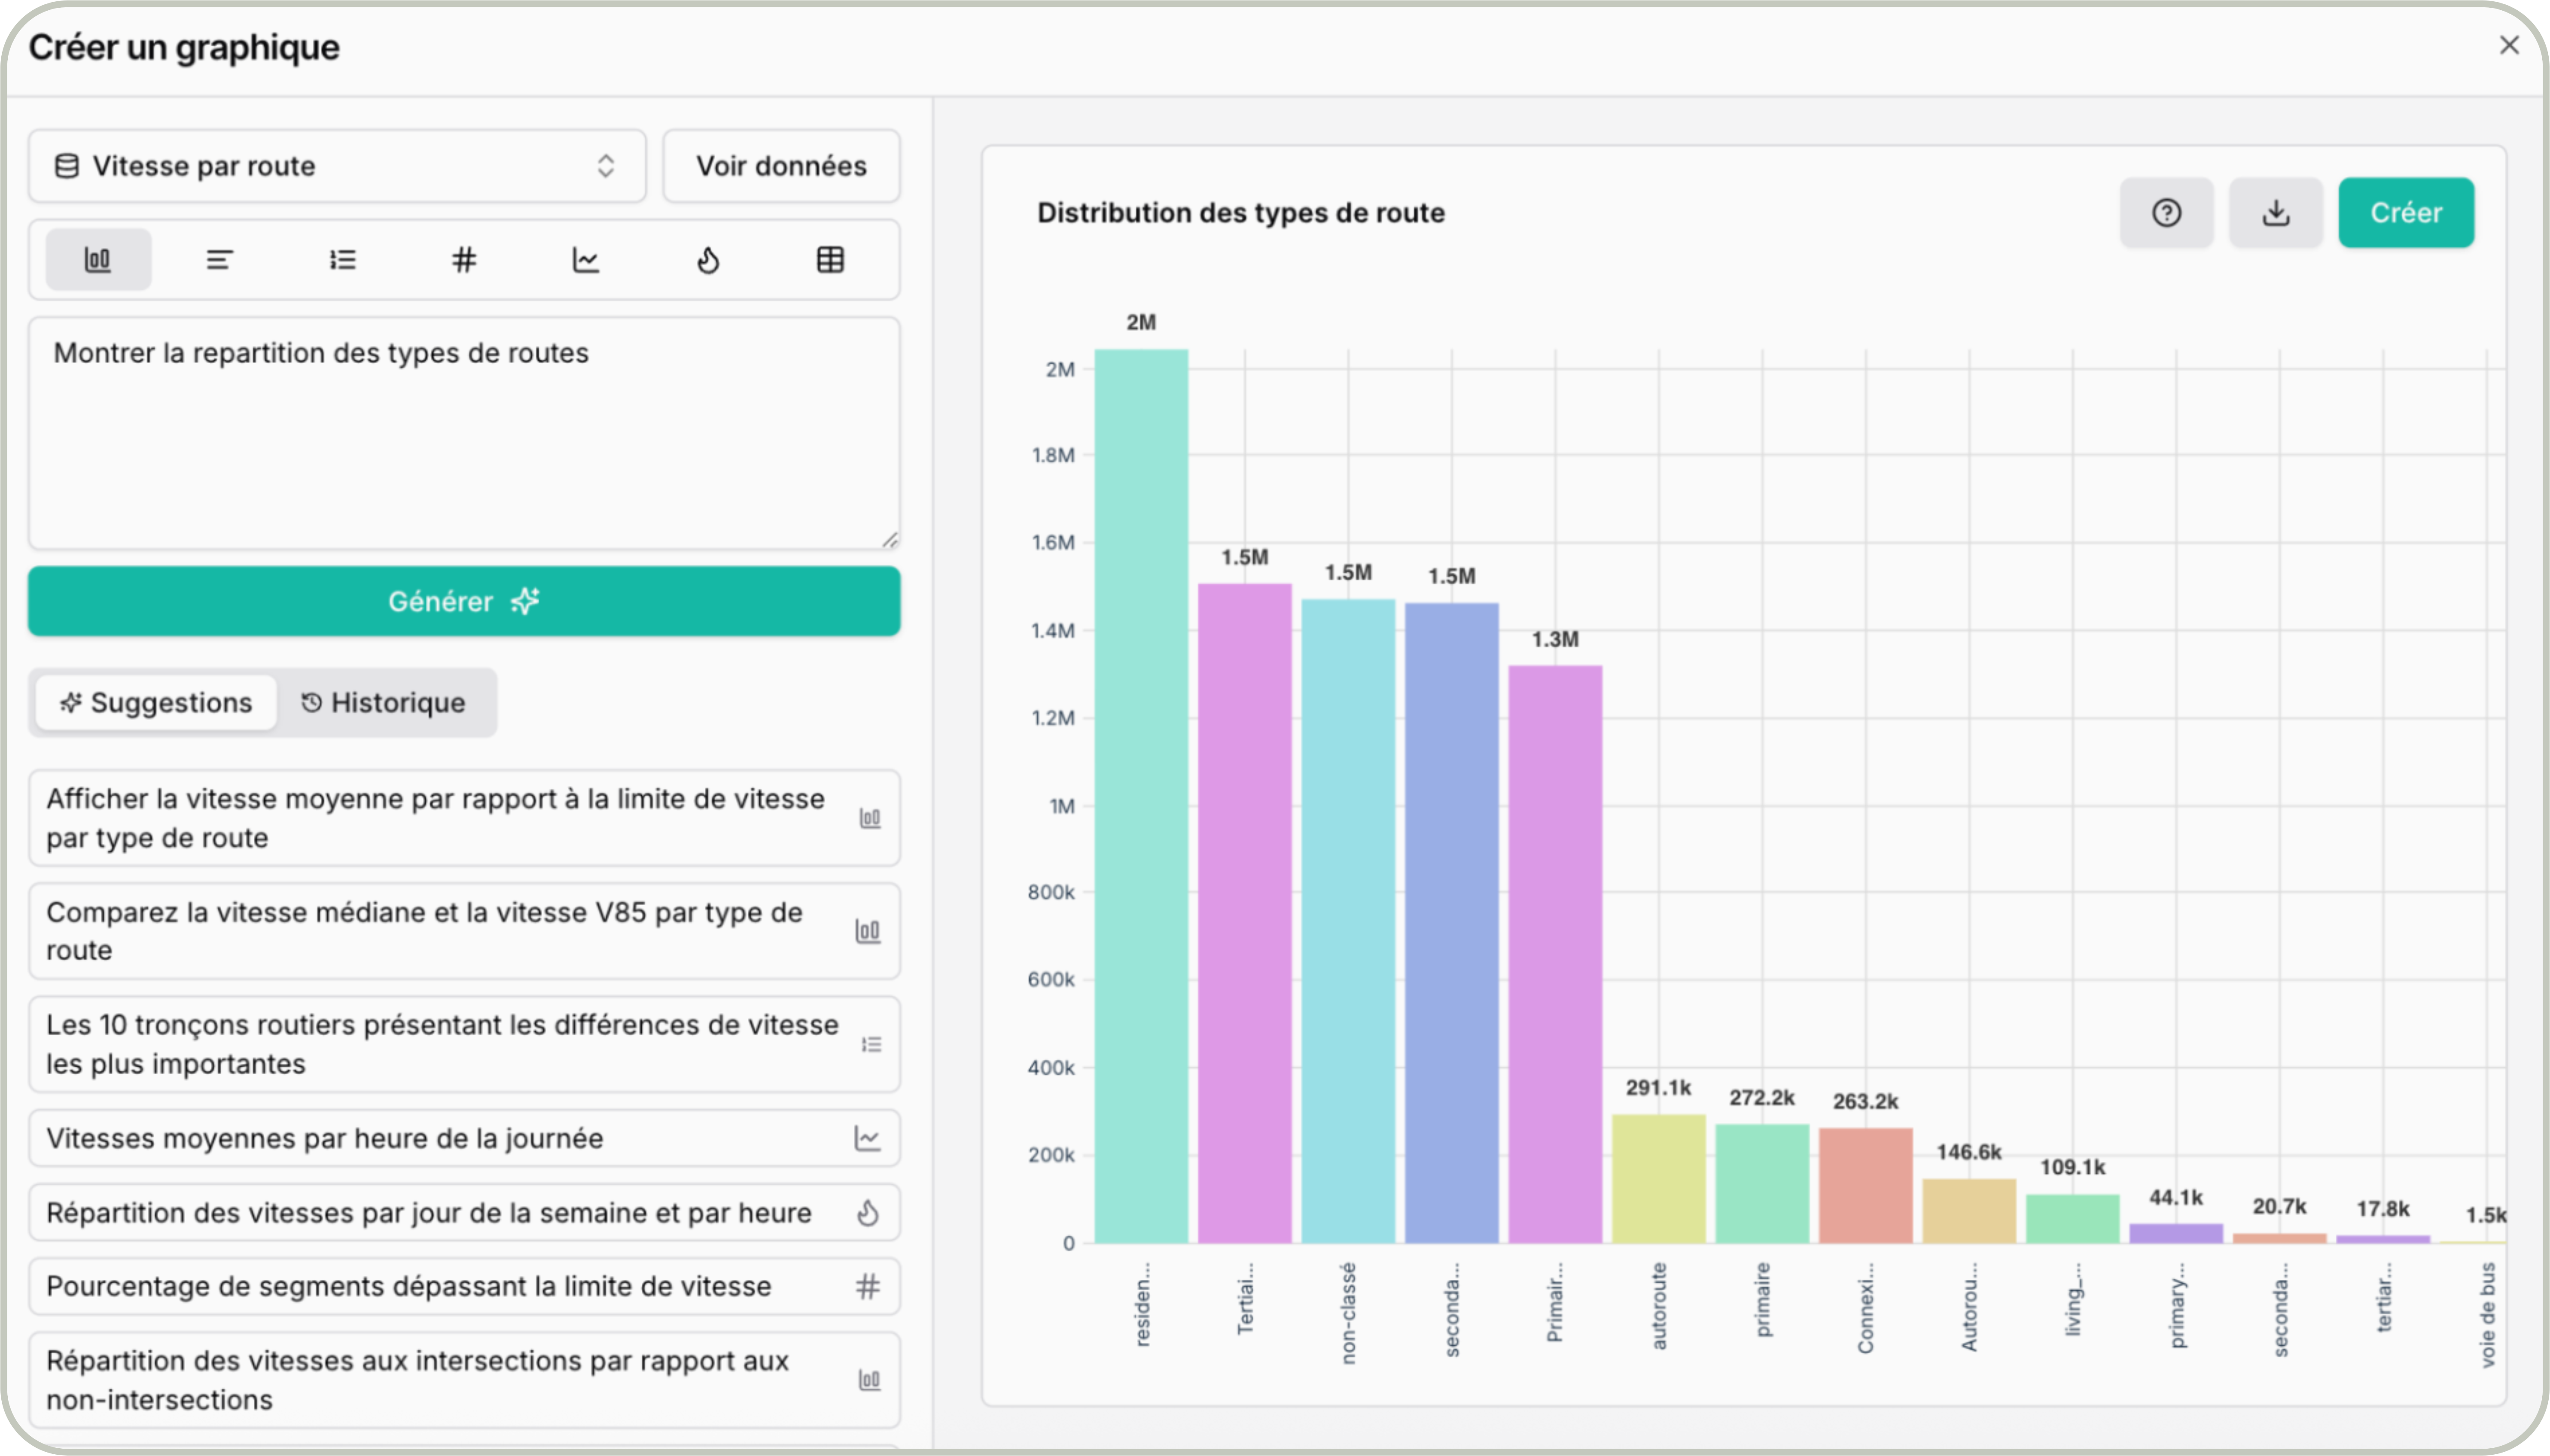
Task: Select 'Pourcentage de segments dépassant la limite' suggestion
Action: (x=464, y=1286)
